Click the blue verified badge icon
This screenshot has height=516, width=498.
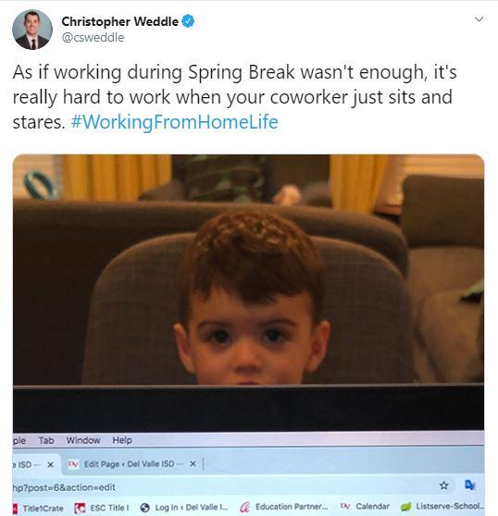(x=188, y=21)
